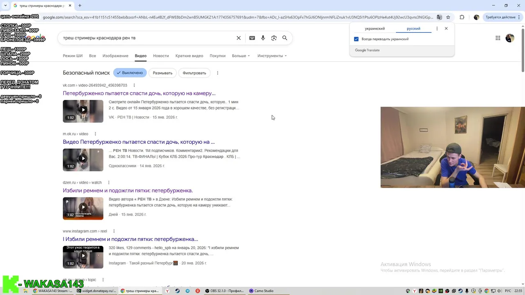The height and width of the screenshot is (295, 525).
Task: Close the Google Translate popup
Action: click(446, 29)
